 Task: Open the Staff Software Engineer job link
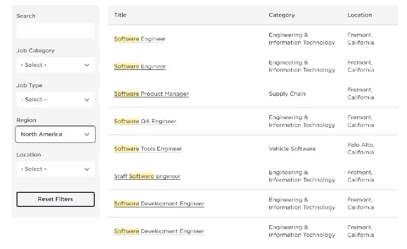(x=147, y=176)
